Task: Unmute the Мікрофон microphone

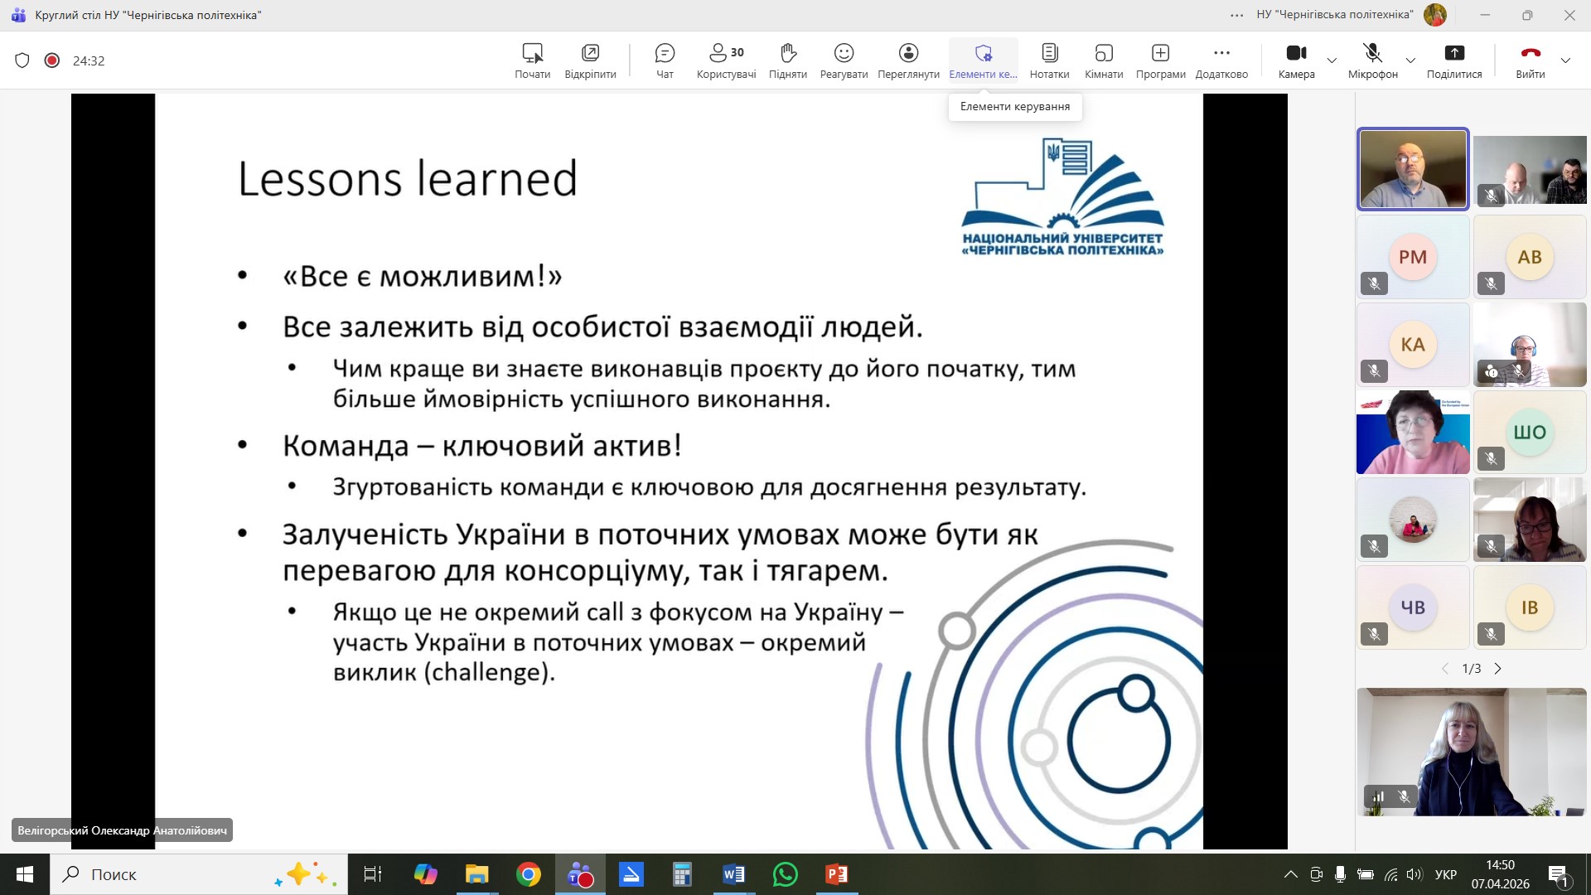Action: (x=1372, y=60)
